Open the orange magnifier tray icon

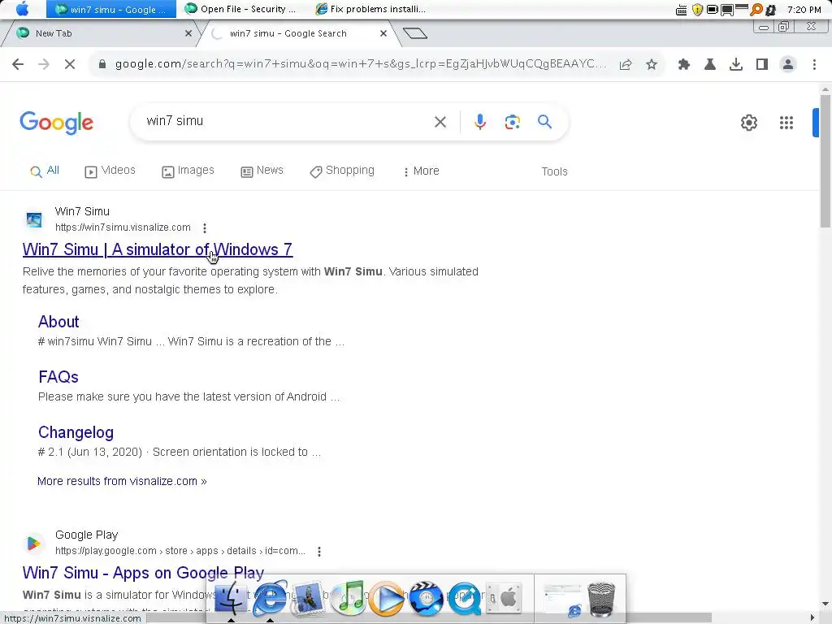pos(756,10)
